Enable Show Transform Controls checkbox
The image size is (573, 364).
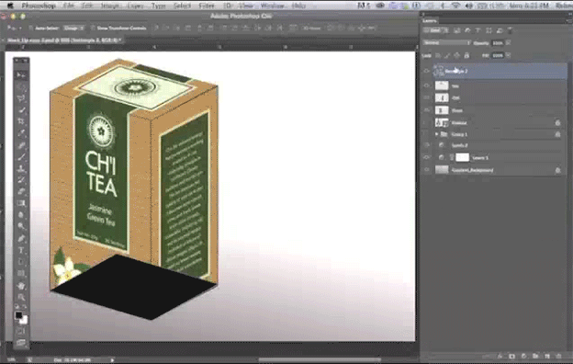[93, 28]
